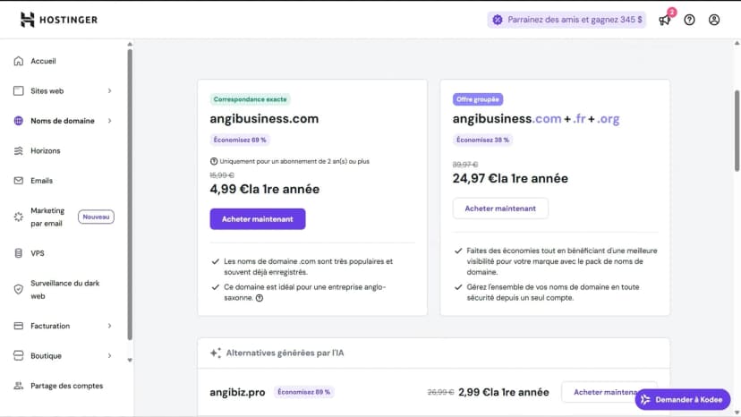Viewport: 741px width, 417px height.
Task: Open Horizons in the sidebar
Action: click(45, 150)
